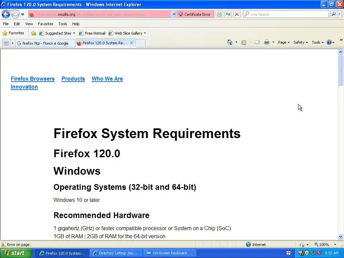
Task: Click the Forward navigation button
Action: pyautogui.click(x=15, y=14)
